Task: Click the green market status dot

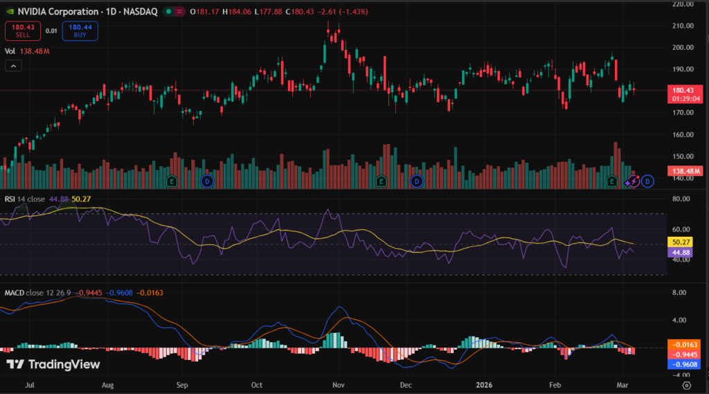Action: [168, 12]
